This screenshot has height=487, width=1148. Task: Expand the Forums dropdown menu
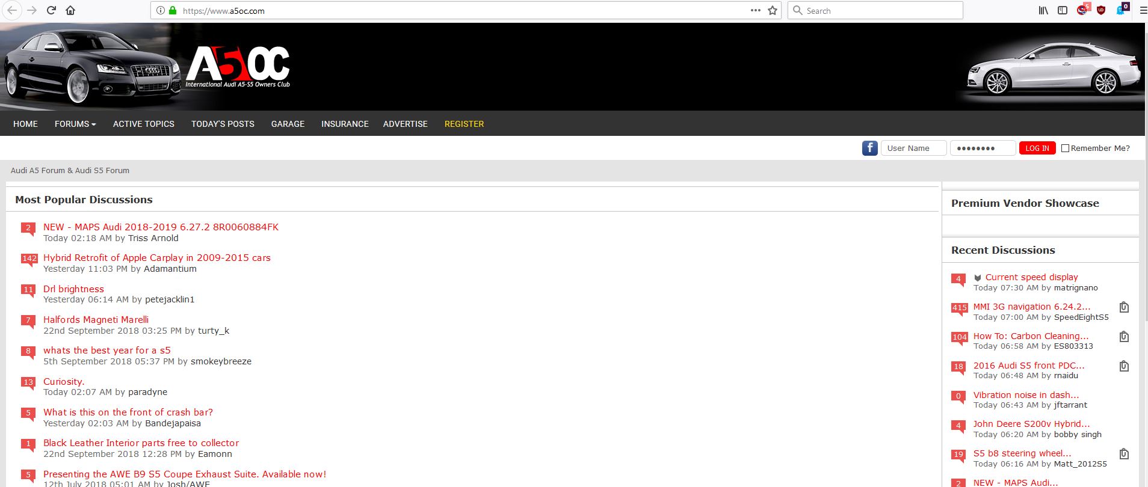75,124
